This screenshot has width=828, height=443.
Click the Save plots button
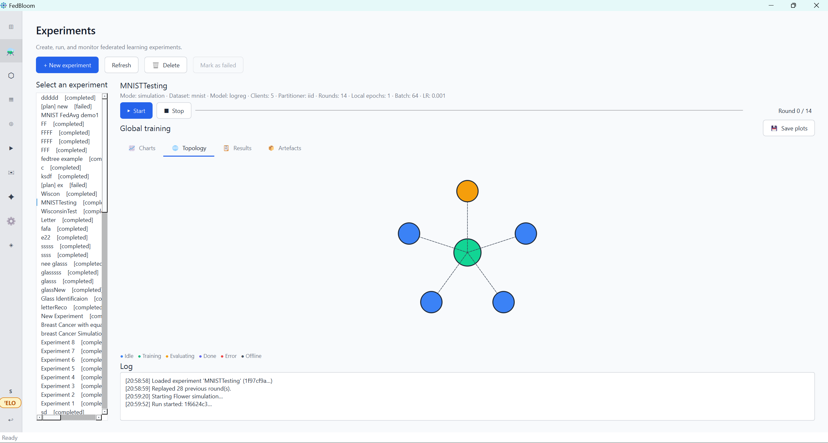[x=789, y=128]
